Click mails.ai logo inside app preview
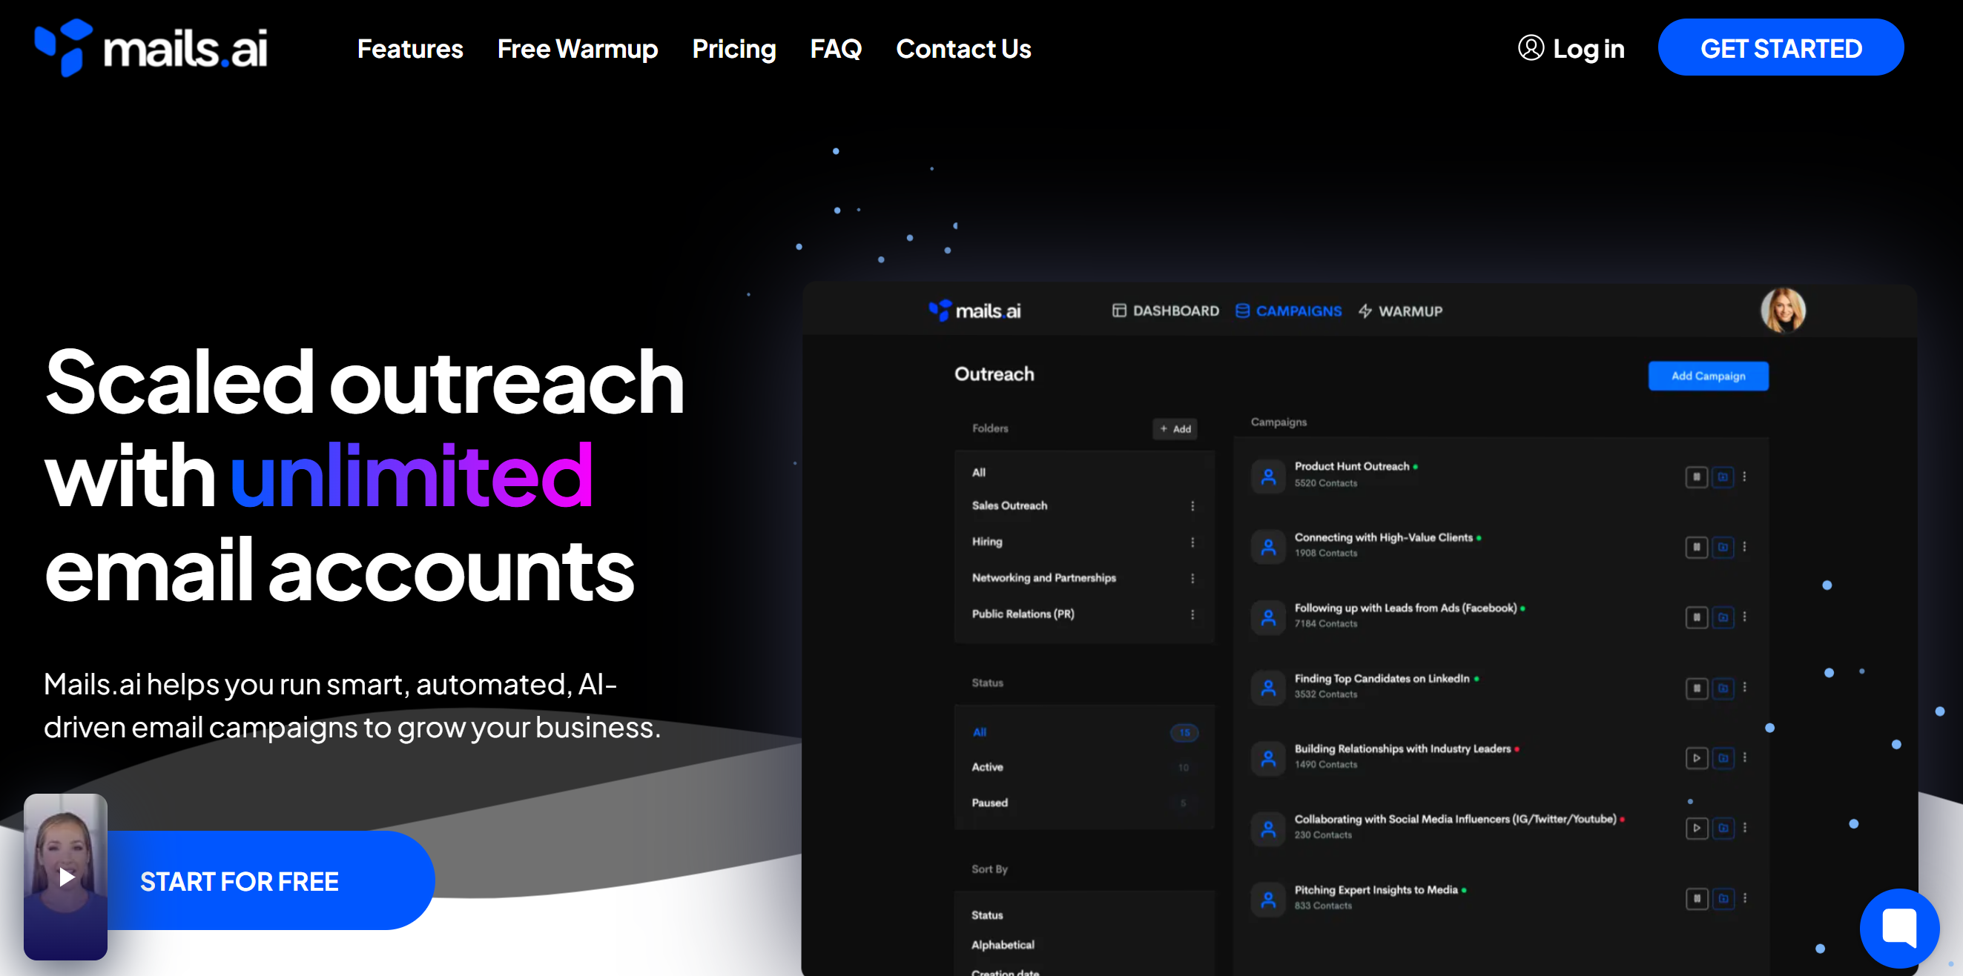1963x976 pixels. pos(974,311)
